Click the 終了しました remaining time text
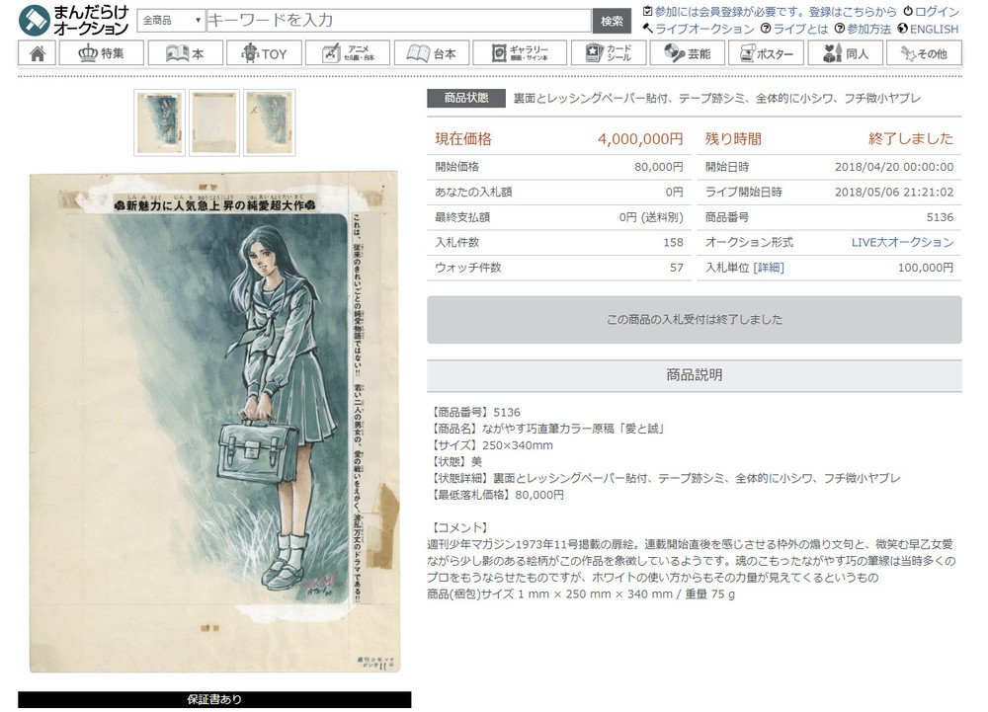 911,139
